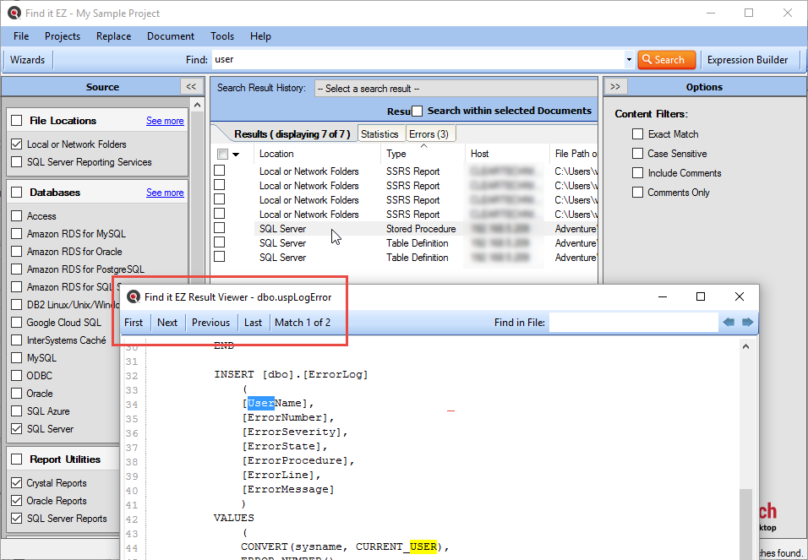Enable the Access database checkbox
Screen dimensions: 808x560
17,216
